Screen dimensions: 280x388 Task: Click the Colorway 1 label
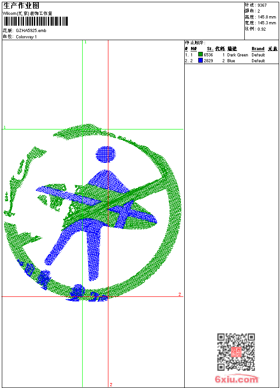[x=26, y=37]
